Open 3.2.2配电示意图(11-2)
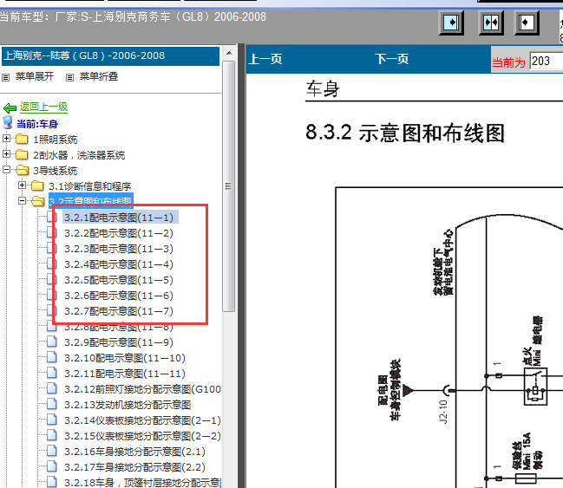563x488 pixels. (119, 233)
